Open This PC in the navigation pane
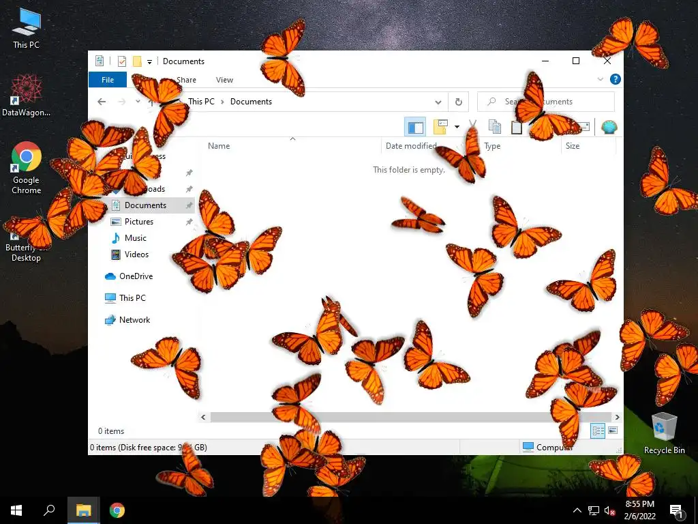The width and height of the screenshot is (698, 524). pos(132,298)
